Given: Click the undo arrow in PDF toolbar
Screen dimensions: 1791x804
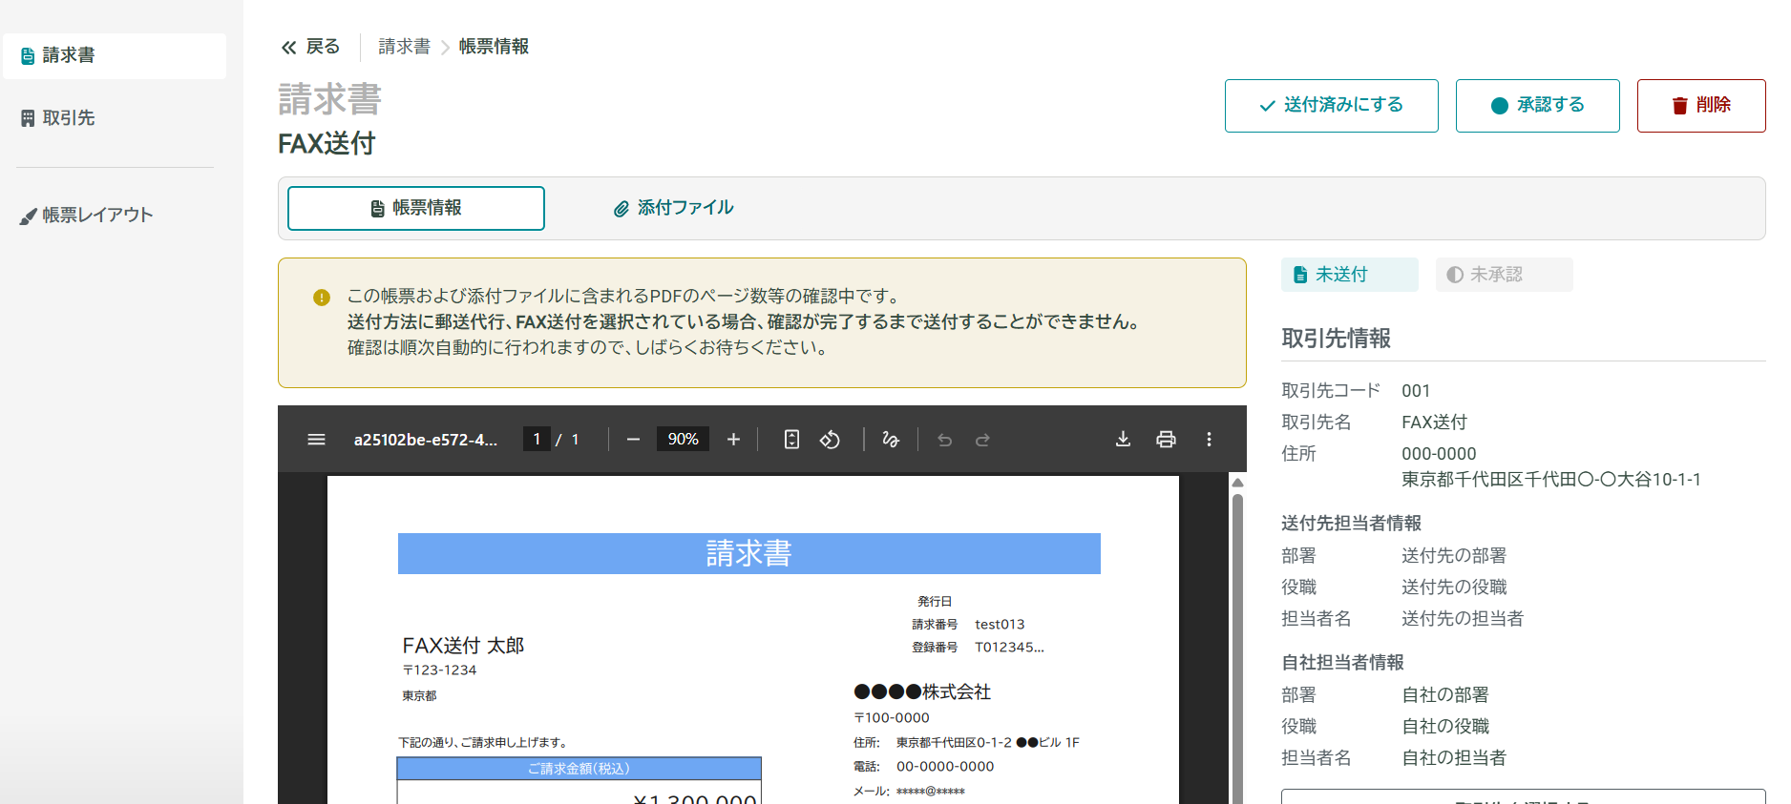Looking at the screenshot, I should click(944, 440).
